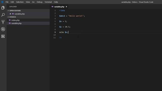Click the EXPLORER panel title
Screen dimensions: 162x91
13,7
